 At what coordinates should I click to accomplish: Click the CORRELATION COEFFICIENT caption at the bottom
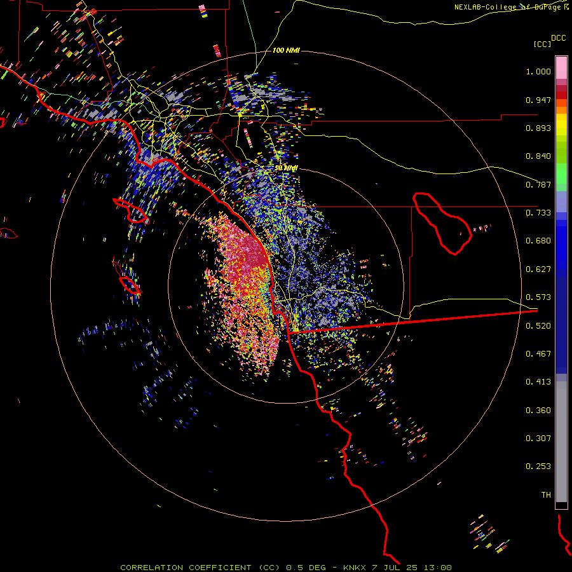(286, 568)
